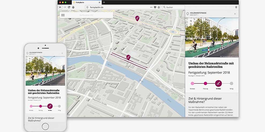
Task: Tap the bike lane photo on phone
Action: (45, 71)
